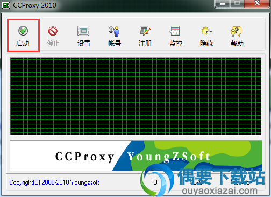This screenshot has height=197, width=271.
Task: Open Options via the 设置 window icon
Action: [x=83, y=31]
